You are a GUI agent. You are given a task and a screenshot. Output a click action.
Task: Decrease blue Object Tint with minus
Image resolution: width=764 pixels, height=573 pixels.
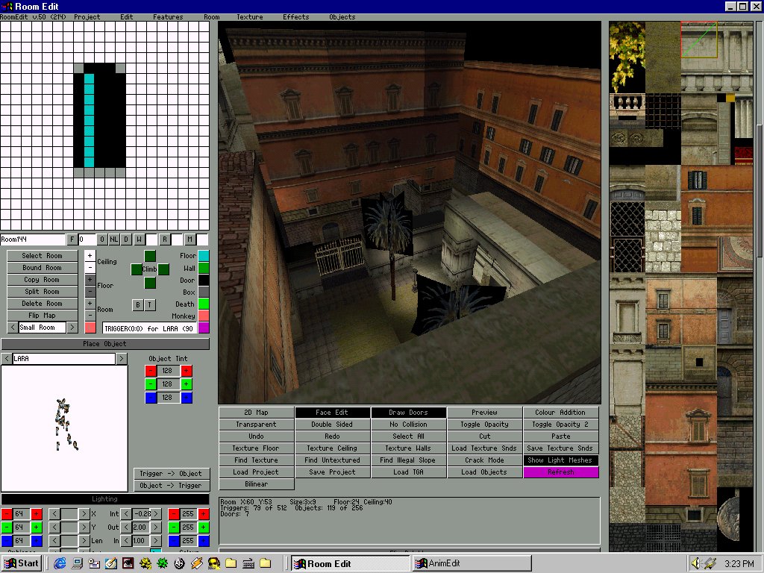(x=151, y=398)
